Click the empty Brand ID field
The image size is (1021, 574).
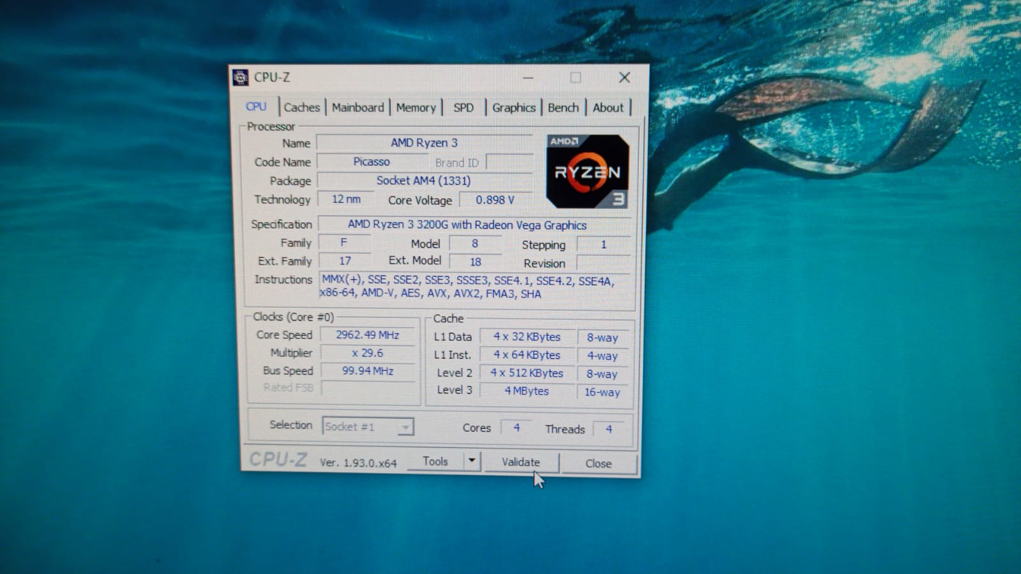coord(509,162)
